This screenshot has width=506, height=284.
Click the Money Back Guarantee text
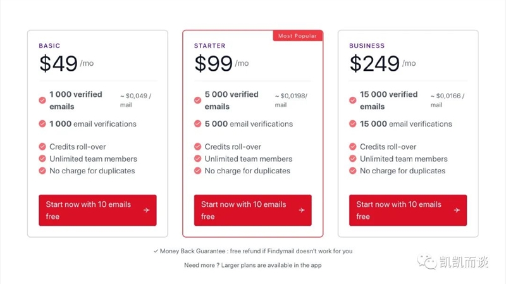[x=252, y=250]
